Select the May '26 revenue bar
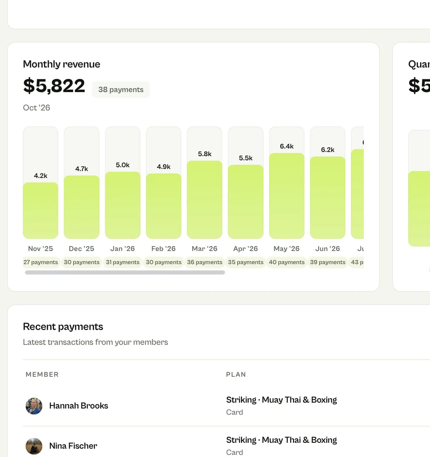The image size is (430, 457). [287, 196]
